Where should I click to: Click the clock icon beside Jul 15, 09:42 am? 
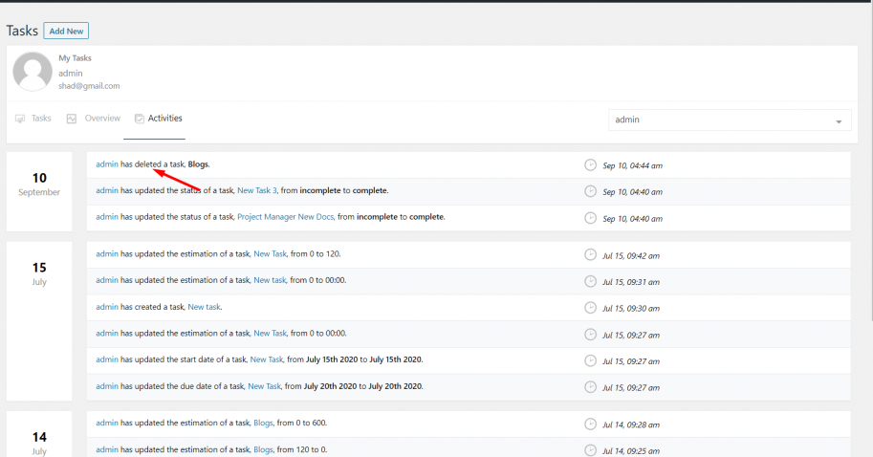coord(590,255)
